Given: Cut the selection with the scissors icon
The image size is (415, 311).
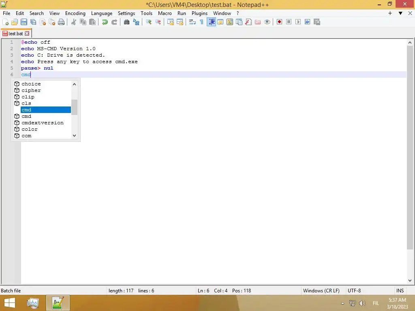Looking at the screenshot, I should point(74,22).
